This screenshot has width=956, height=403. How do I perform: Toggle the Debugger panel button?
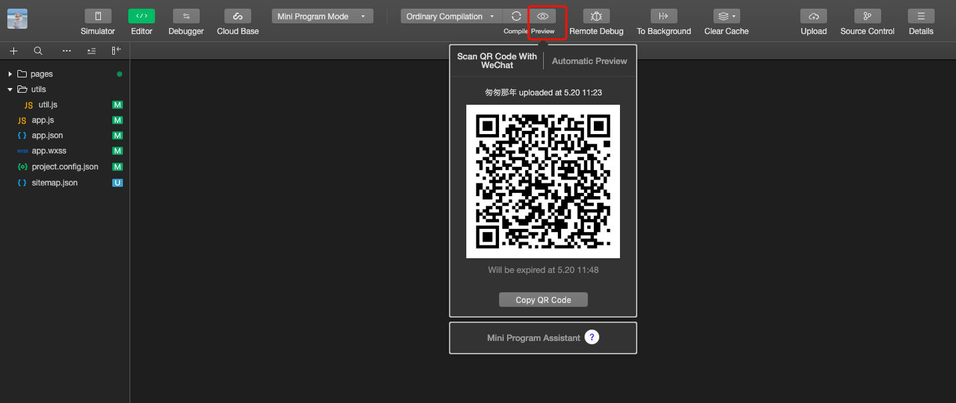pyautogui.click(x=186, y=16)
